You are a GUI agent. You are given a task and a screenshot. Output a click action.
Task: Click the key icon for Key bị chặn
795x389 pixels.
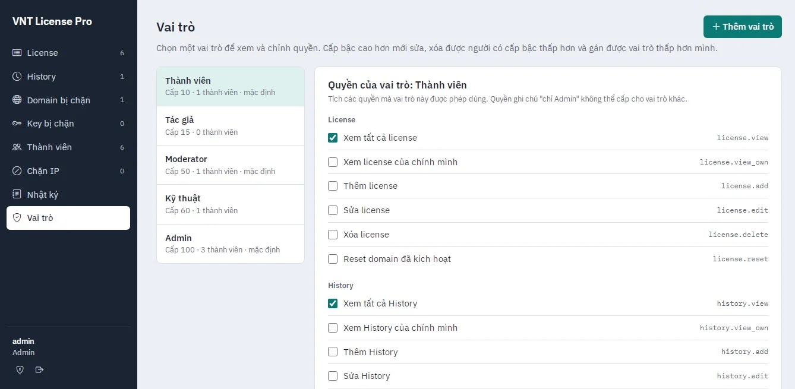(x=17, y=124)
